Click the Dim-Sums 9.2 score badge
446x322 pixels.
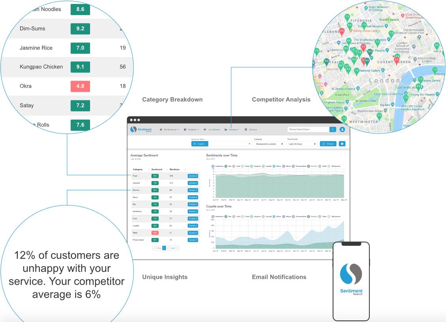pyautogui.click(x=80, y=29)
